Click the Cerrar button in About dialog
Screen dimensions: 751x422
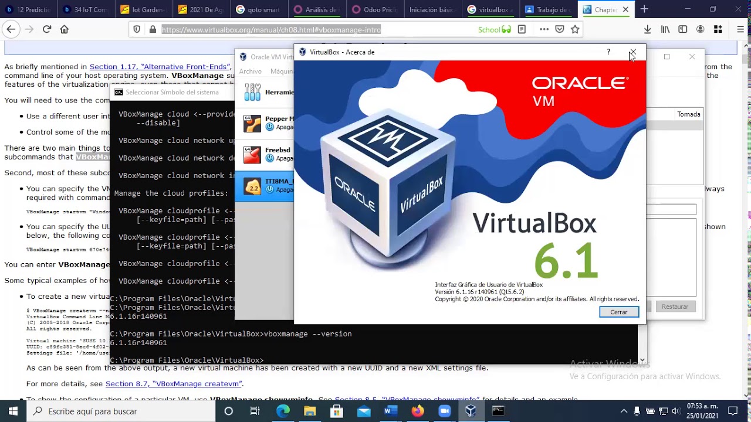619,312
